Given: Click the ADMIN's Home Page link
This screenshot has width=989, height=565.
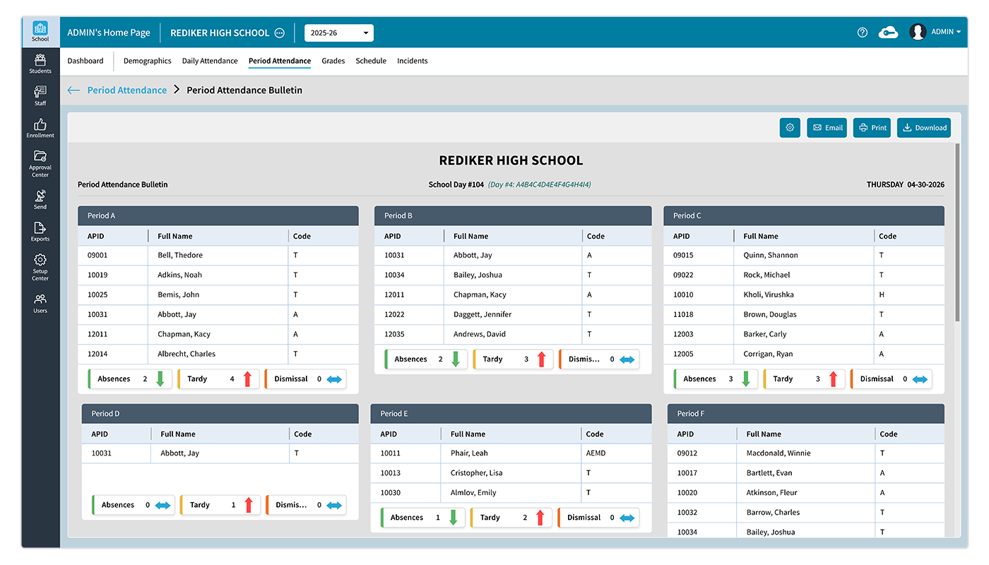Looking at the screenshot, I should (109, 32).
